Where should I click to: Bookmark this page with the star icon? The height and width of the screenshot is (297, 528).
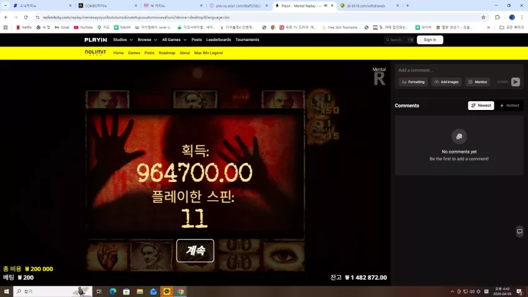click(x=483, y=17)
